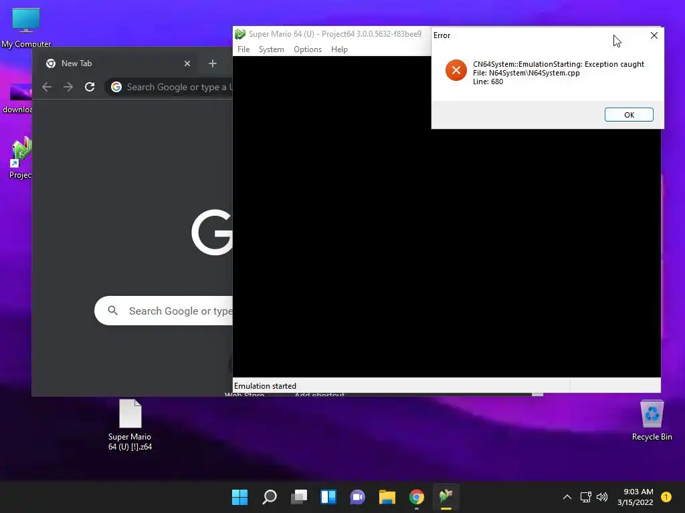Click Chrome's forward arrow
Viewport: 685px width, 513px height.
point(68,87)
